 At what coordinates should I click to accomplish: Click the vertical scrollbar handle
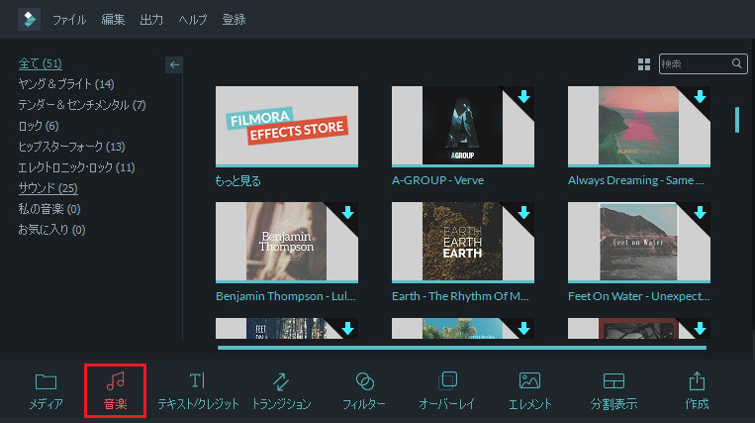(737, 120)
